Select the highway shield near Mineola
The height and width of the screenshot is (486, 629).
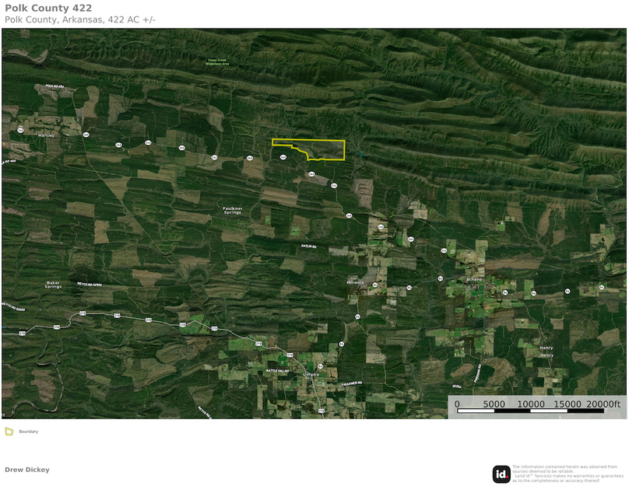click(x=374, y=285)
